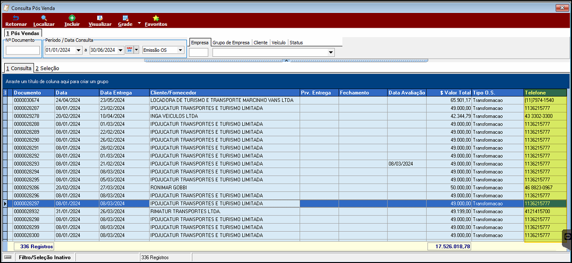572x263 pixels.
Task: Select document 0000028297 highlighted row
Action: tap(285, 203)
